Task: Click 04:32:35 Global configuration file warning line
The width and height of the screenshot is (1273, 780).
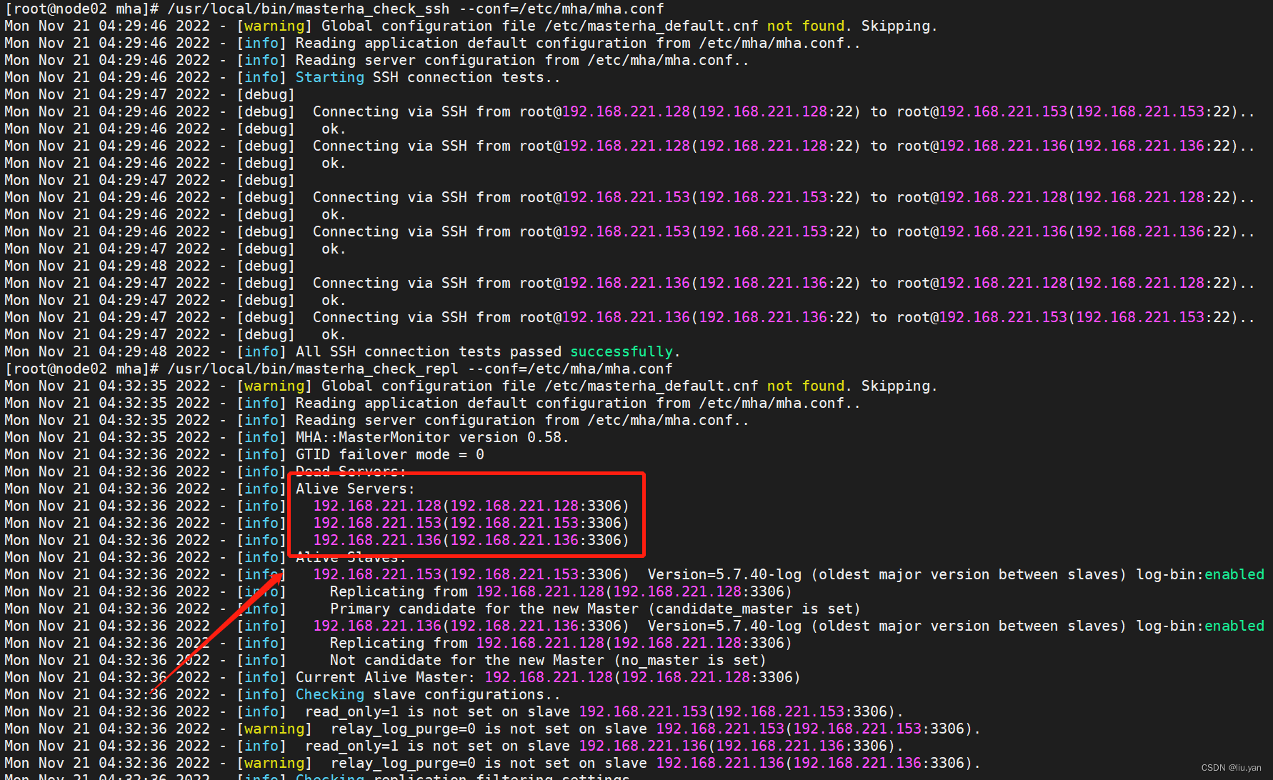Action: [471, 386]
